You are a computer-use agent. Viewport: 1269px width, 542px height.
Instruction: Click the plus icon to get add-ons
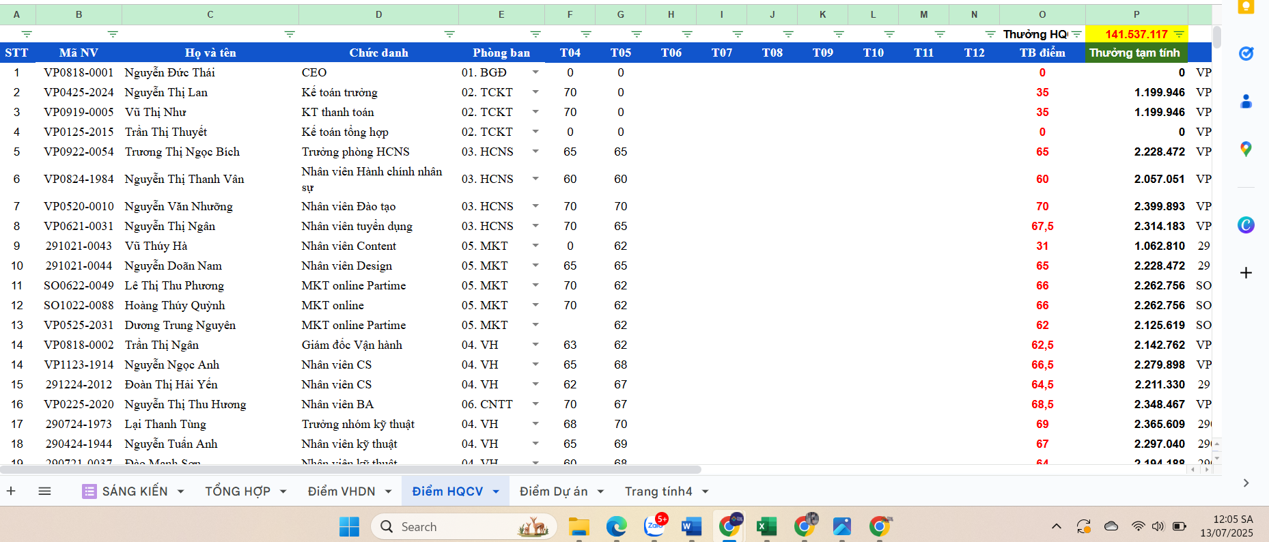(x=1246, y=273)
